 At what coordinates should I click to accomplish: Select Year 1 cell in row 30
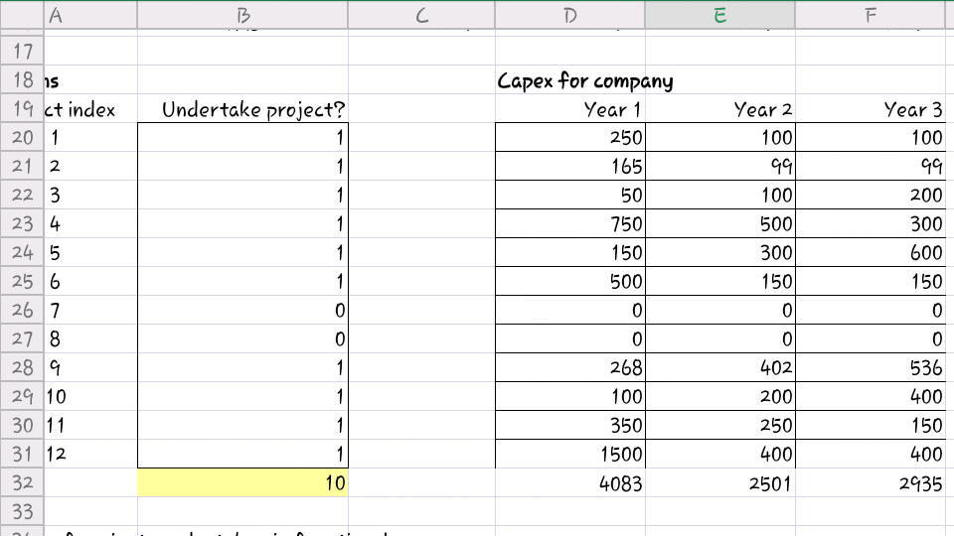[x=570, y=426]
